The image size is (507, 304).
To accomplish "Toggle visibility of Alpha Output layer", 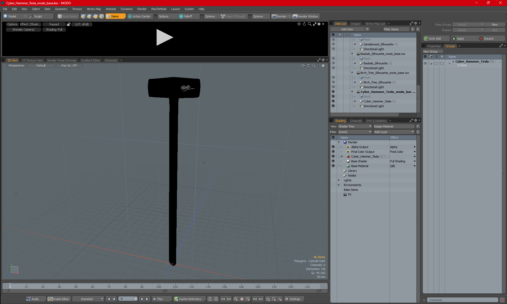I will coord(333,147).
